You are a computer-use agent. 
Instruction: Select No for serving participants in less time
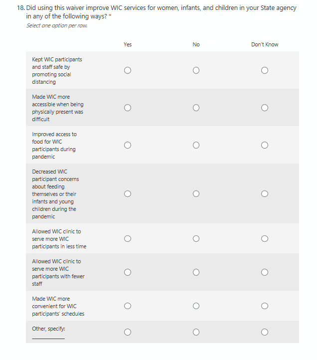[196, 239]
